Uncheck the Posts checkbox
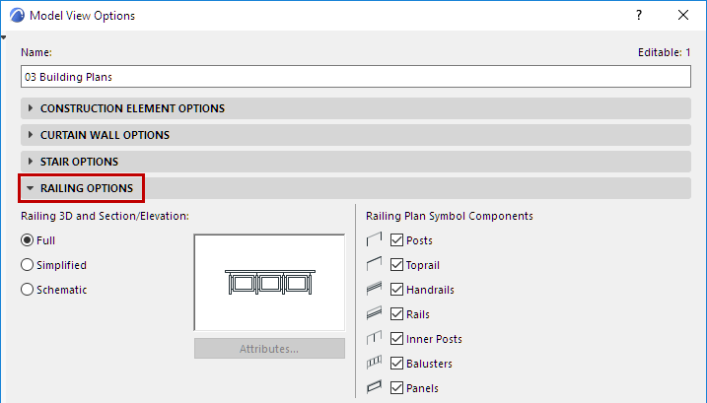The height and width of the screenshot is (403, 707). (397, 239)
